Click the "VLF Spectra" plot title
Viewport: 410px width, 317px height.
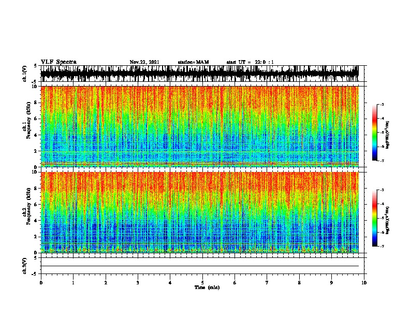pyautogui.click(x=58, y=62)
